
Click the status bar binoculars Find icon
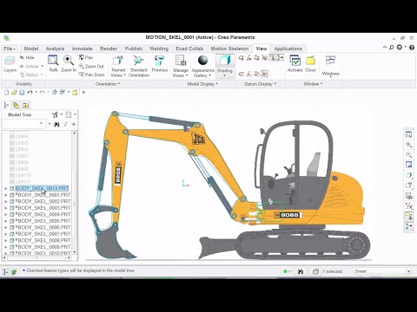tap(301, 271)
